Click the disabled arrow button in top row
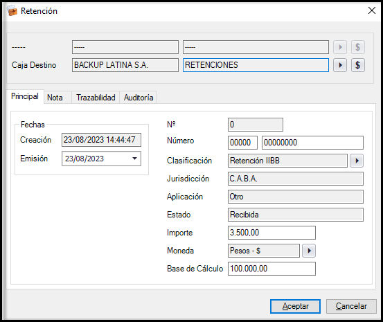Image resolution: width=383 pixels, height=322 pixels. point(340,47)
